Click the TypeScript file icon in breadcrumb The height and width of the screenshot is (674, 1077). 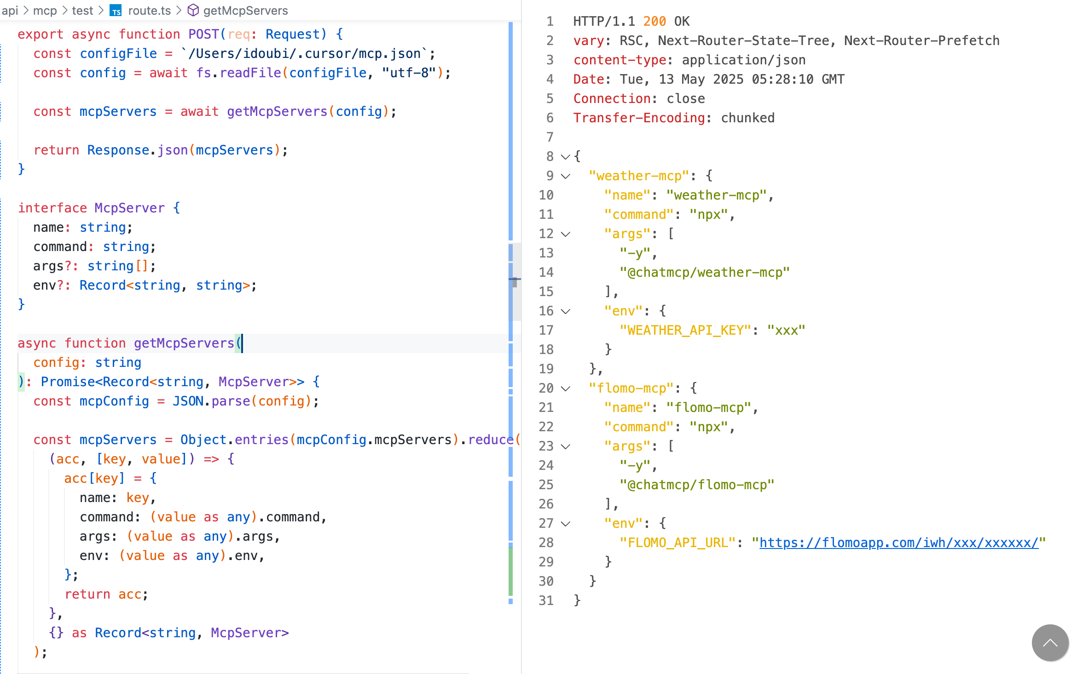(x=116, y=11)
